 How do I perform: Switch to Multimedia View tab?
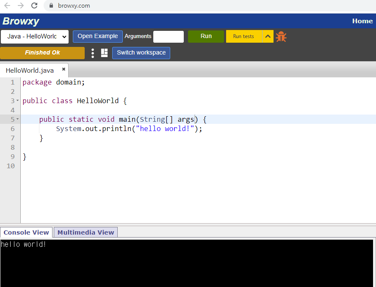(x=86, y=232)
